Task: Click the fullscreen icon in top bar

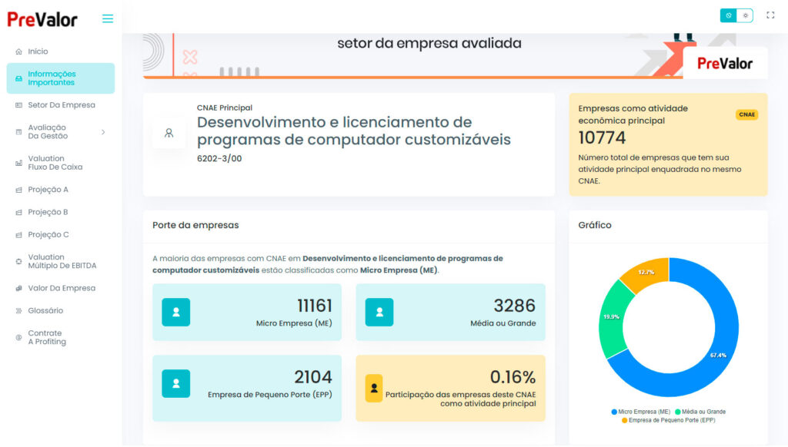Action: (770, 15)
